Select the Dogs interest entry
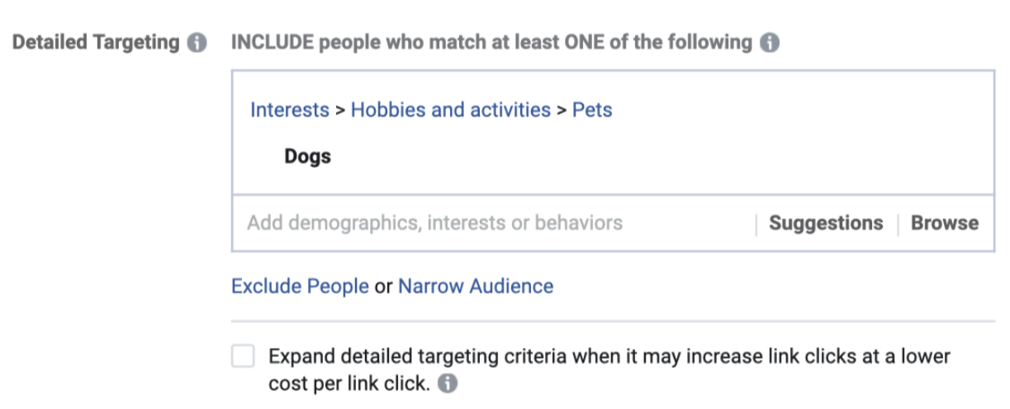The height and width of the screenshot is (409, 1010). pyautogui.click(x=307, y=156)
